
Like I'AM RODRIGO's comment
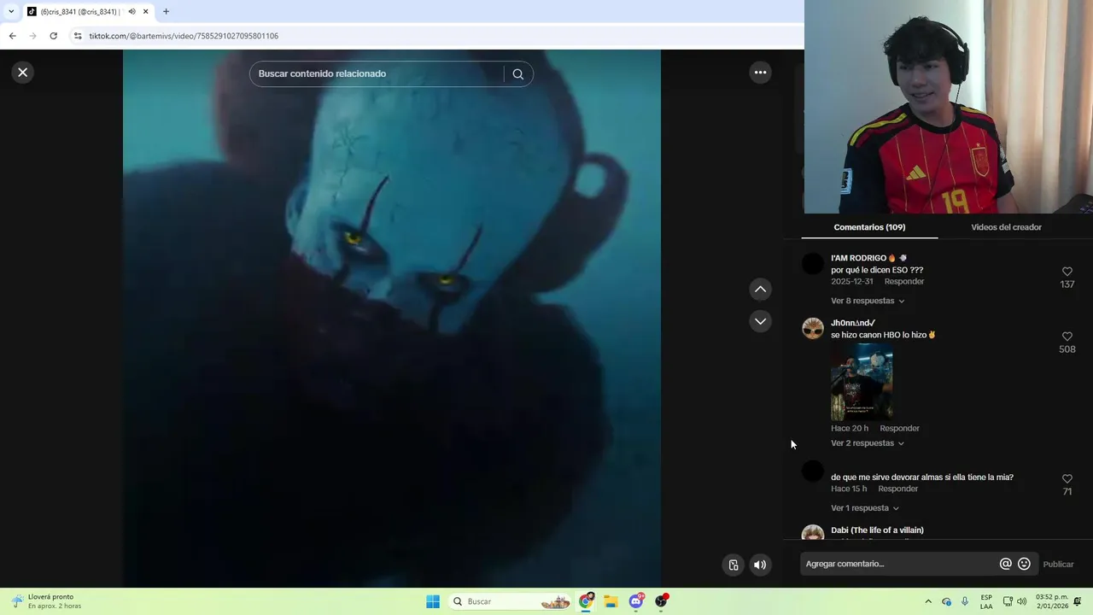pos(1067,272)
